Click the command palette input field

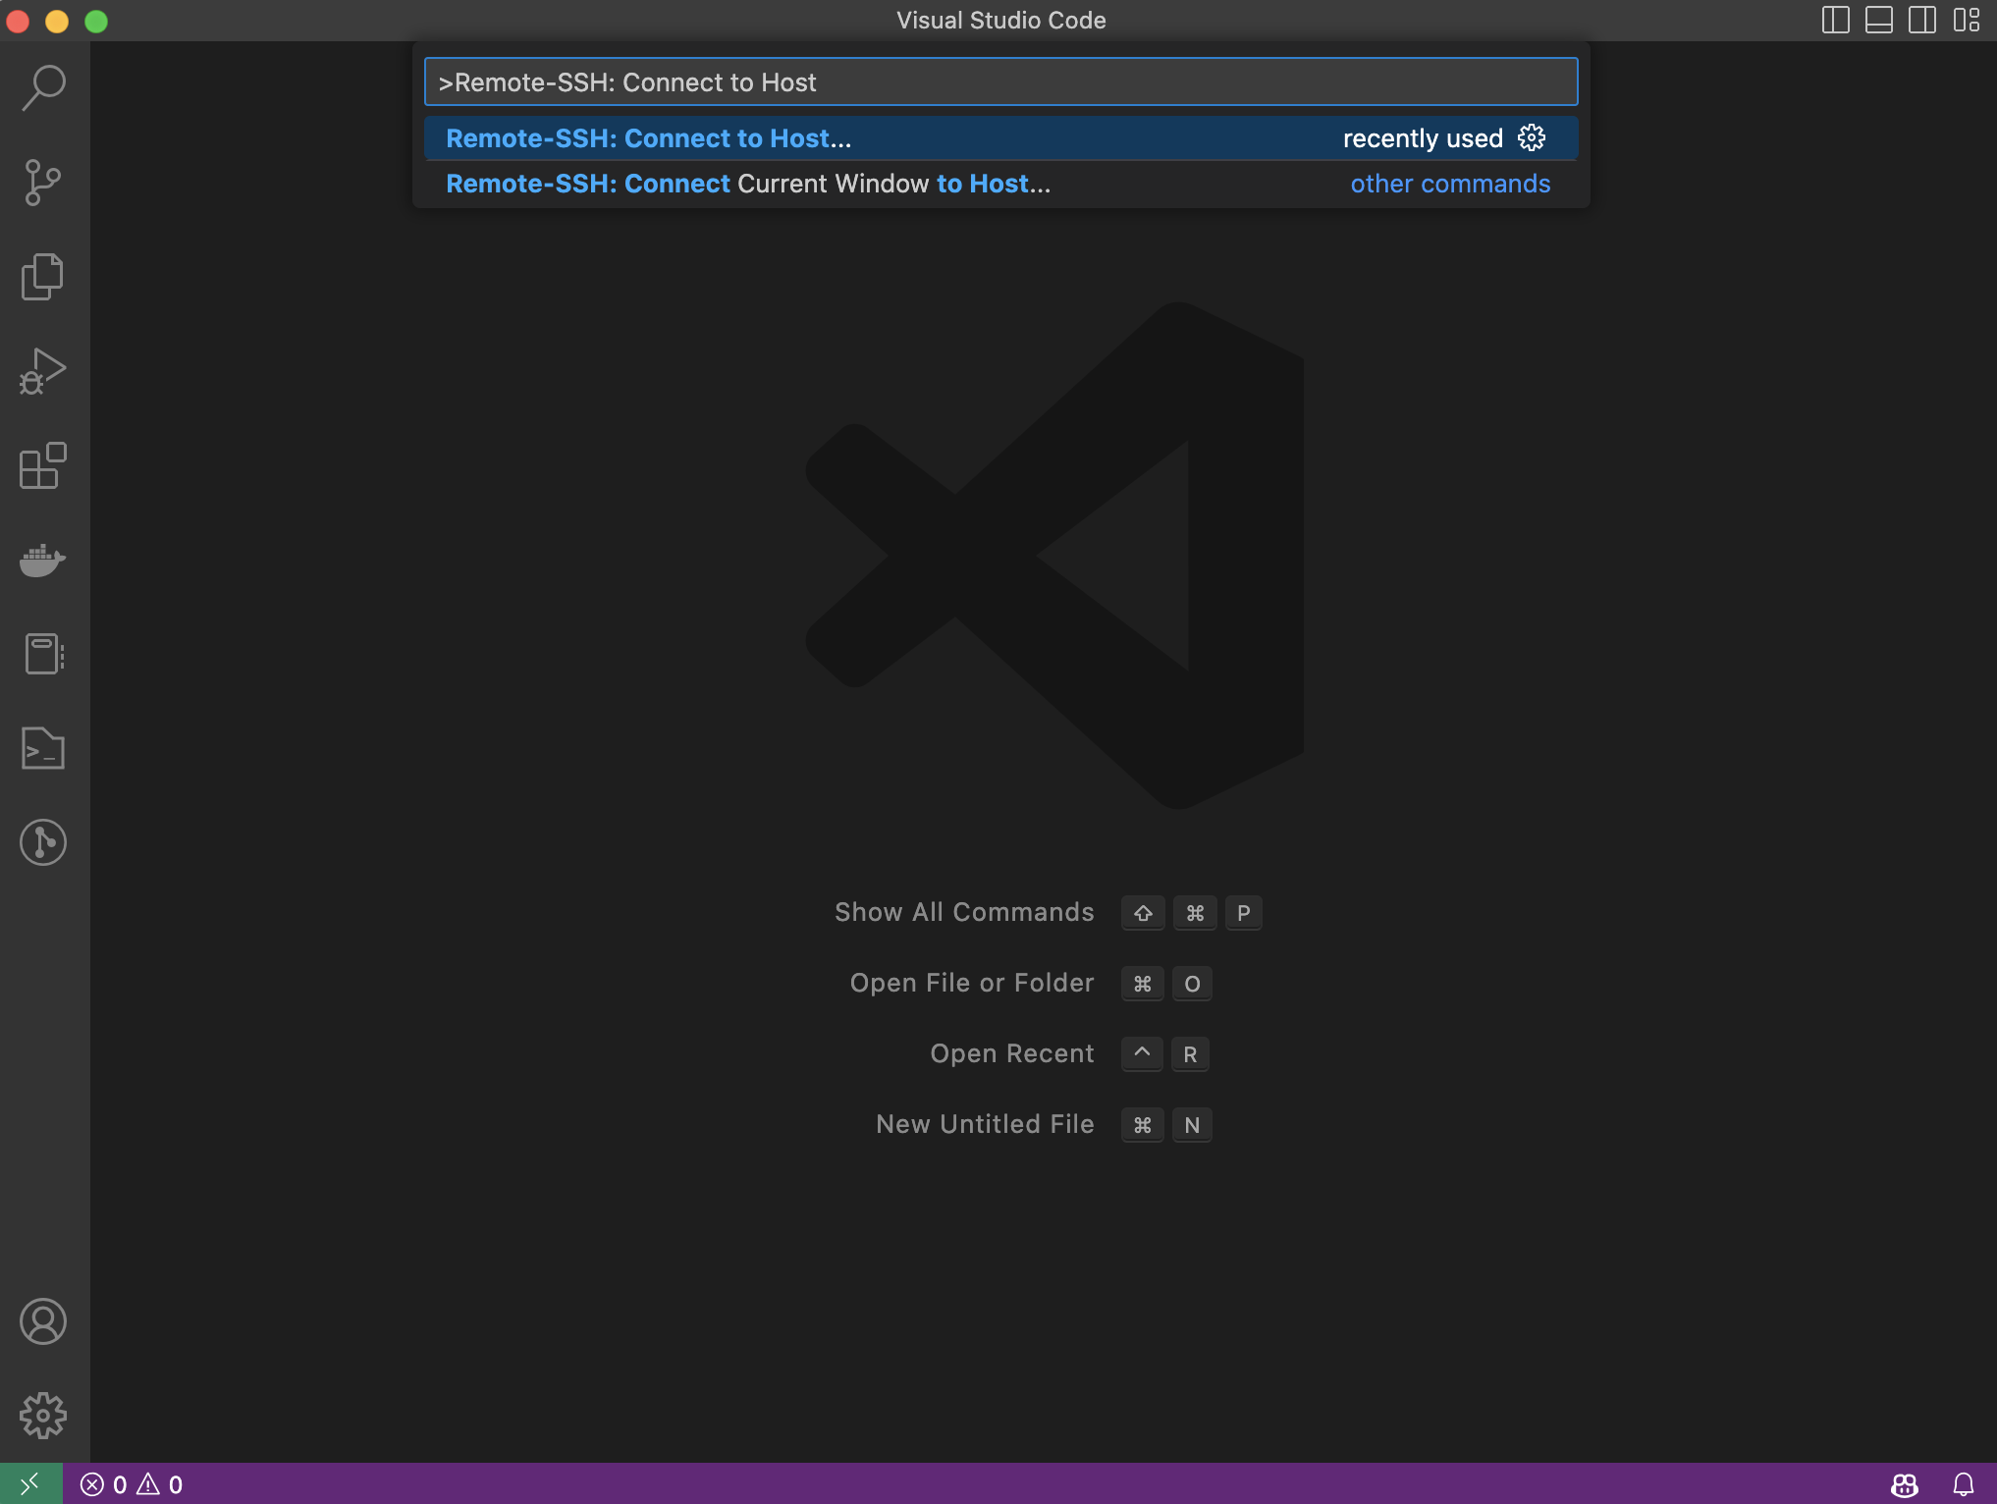tap(1000, 82)
